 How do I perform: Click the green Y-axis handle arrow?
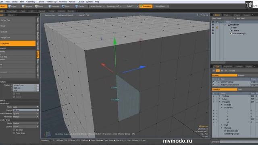tap(115, 41)
